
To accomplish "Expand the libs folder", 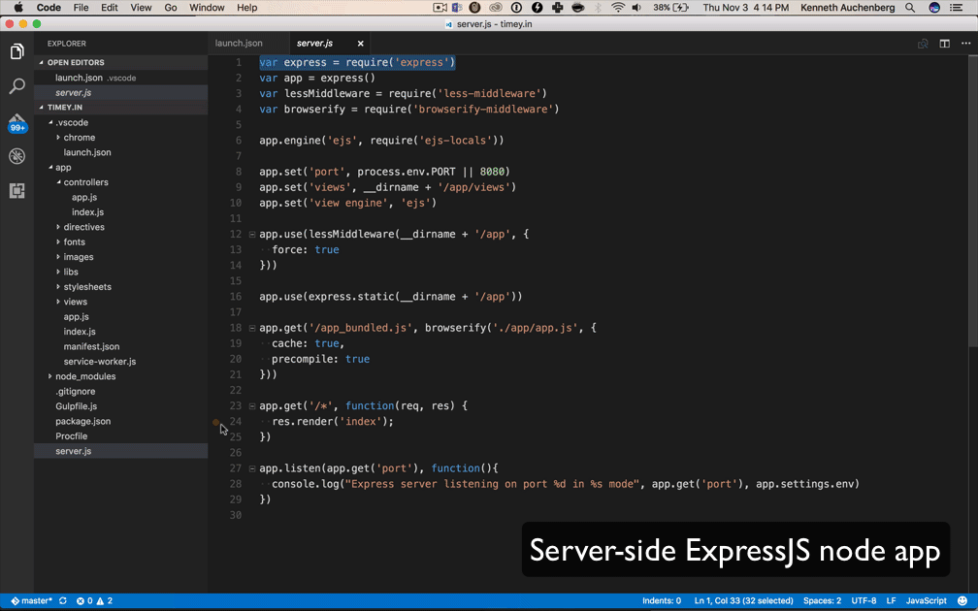I will pos(58,272).
